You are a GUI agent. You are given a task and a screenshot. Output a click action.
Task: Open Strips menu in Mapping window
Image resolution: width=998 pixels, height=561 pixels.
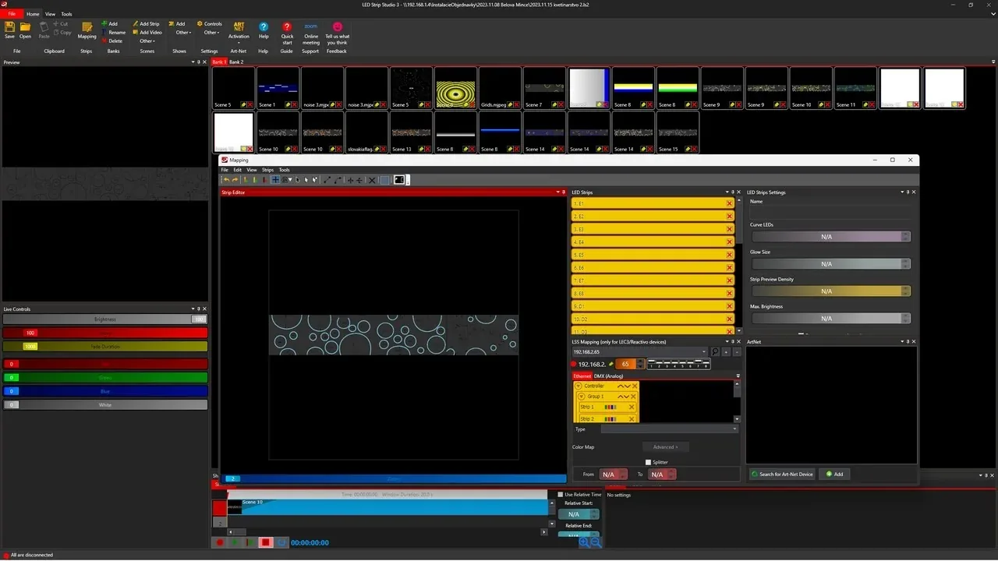267,170
